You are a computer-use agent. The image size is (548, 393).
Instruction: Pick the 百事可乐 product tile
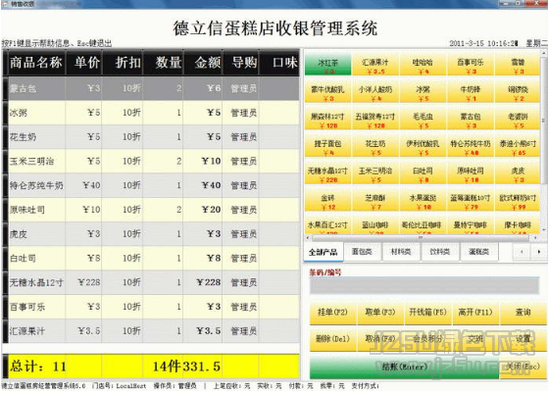pyautogui.click(x=471, y=65)
